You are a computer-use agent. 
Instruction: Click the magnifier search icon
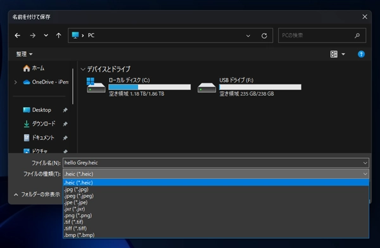coord(357,36)
